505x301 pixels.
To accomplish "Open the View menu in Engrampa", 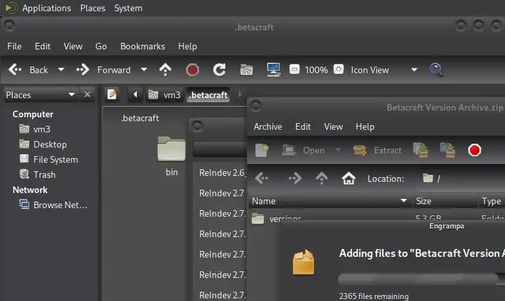I will click(x=333, y=126).
